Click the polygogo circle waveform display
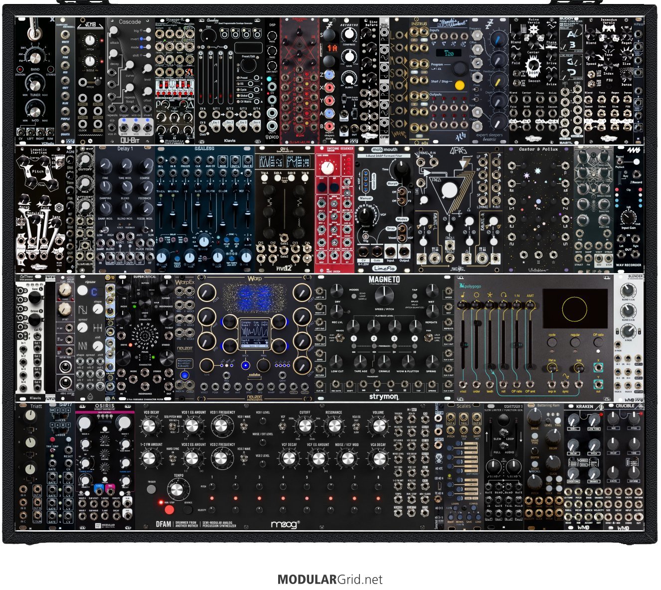The height and width of the screenshot is (590, 661). [575, 309]
